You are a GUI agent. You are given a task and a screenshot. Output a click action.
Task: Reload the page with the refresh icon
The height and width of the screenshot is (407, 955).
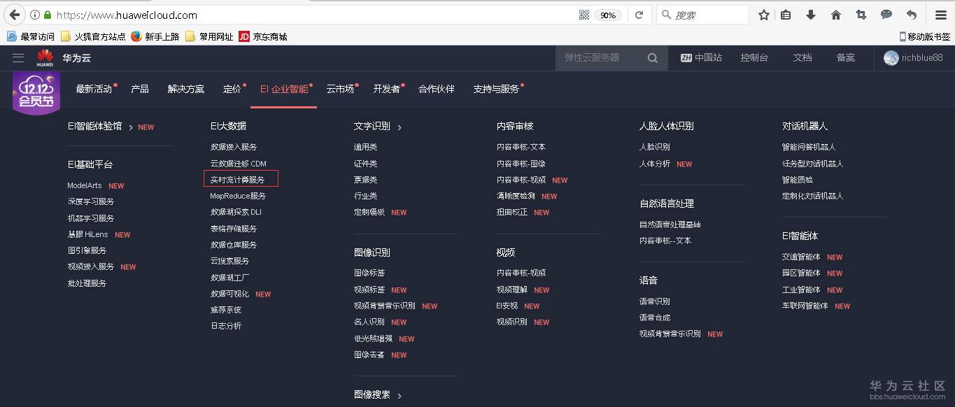(639, 14)
